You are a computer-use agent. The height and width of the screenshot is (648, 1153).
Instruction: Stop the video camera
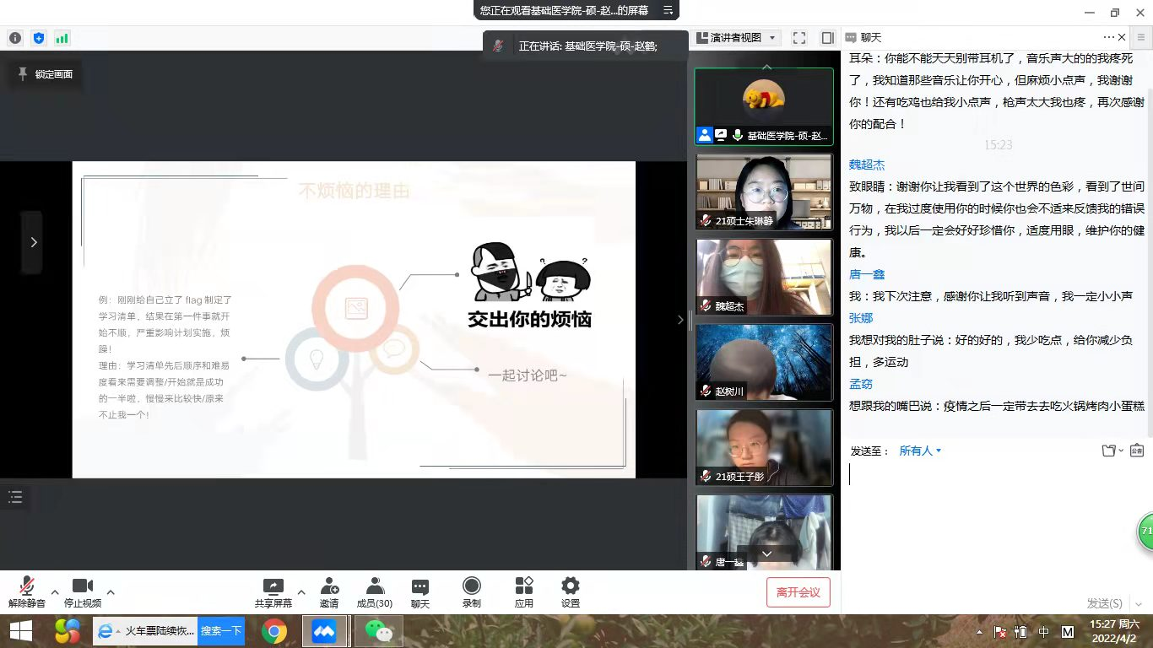pyautogui.click(x=83, y=592)
